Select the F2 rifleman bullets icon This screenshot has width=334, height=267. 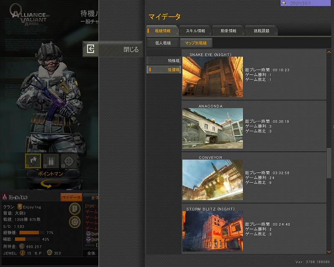point(51,161)
